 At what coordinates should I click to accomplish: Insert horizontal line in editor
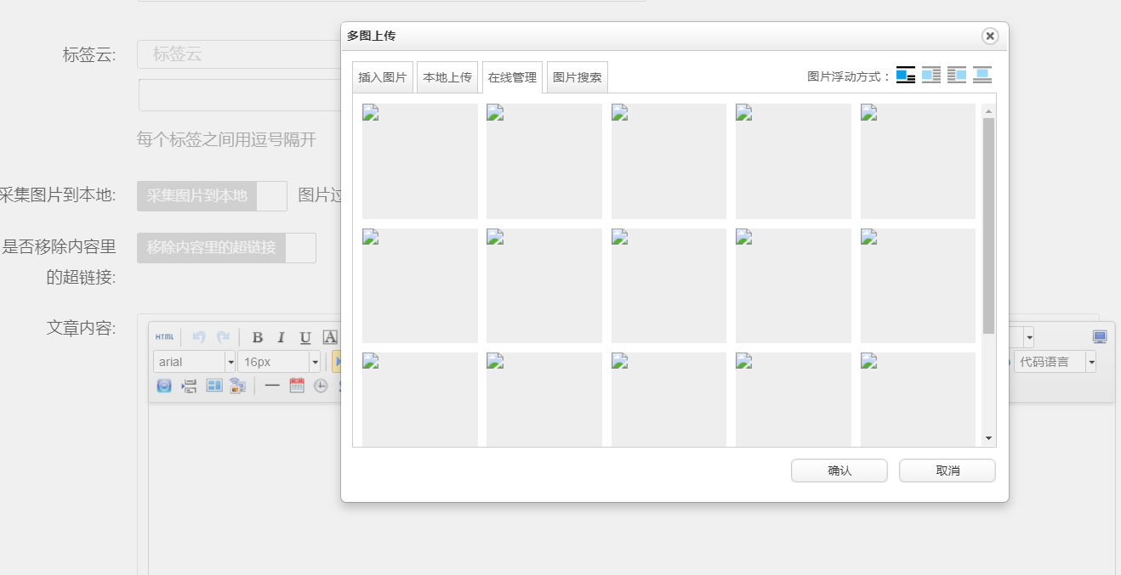tap(272, 386)
